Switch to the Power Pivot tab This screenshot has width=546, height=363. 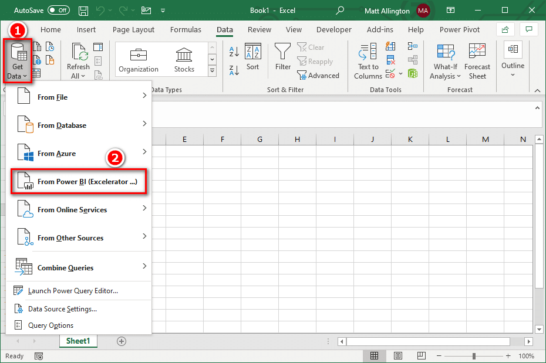click(x=459, y=30)
